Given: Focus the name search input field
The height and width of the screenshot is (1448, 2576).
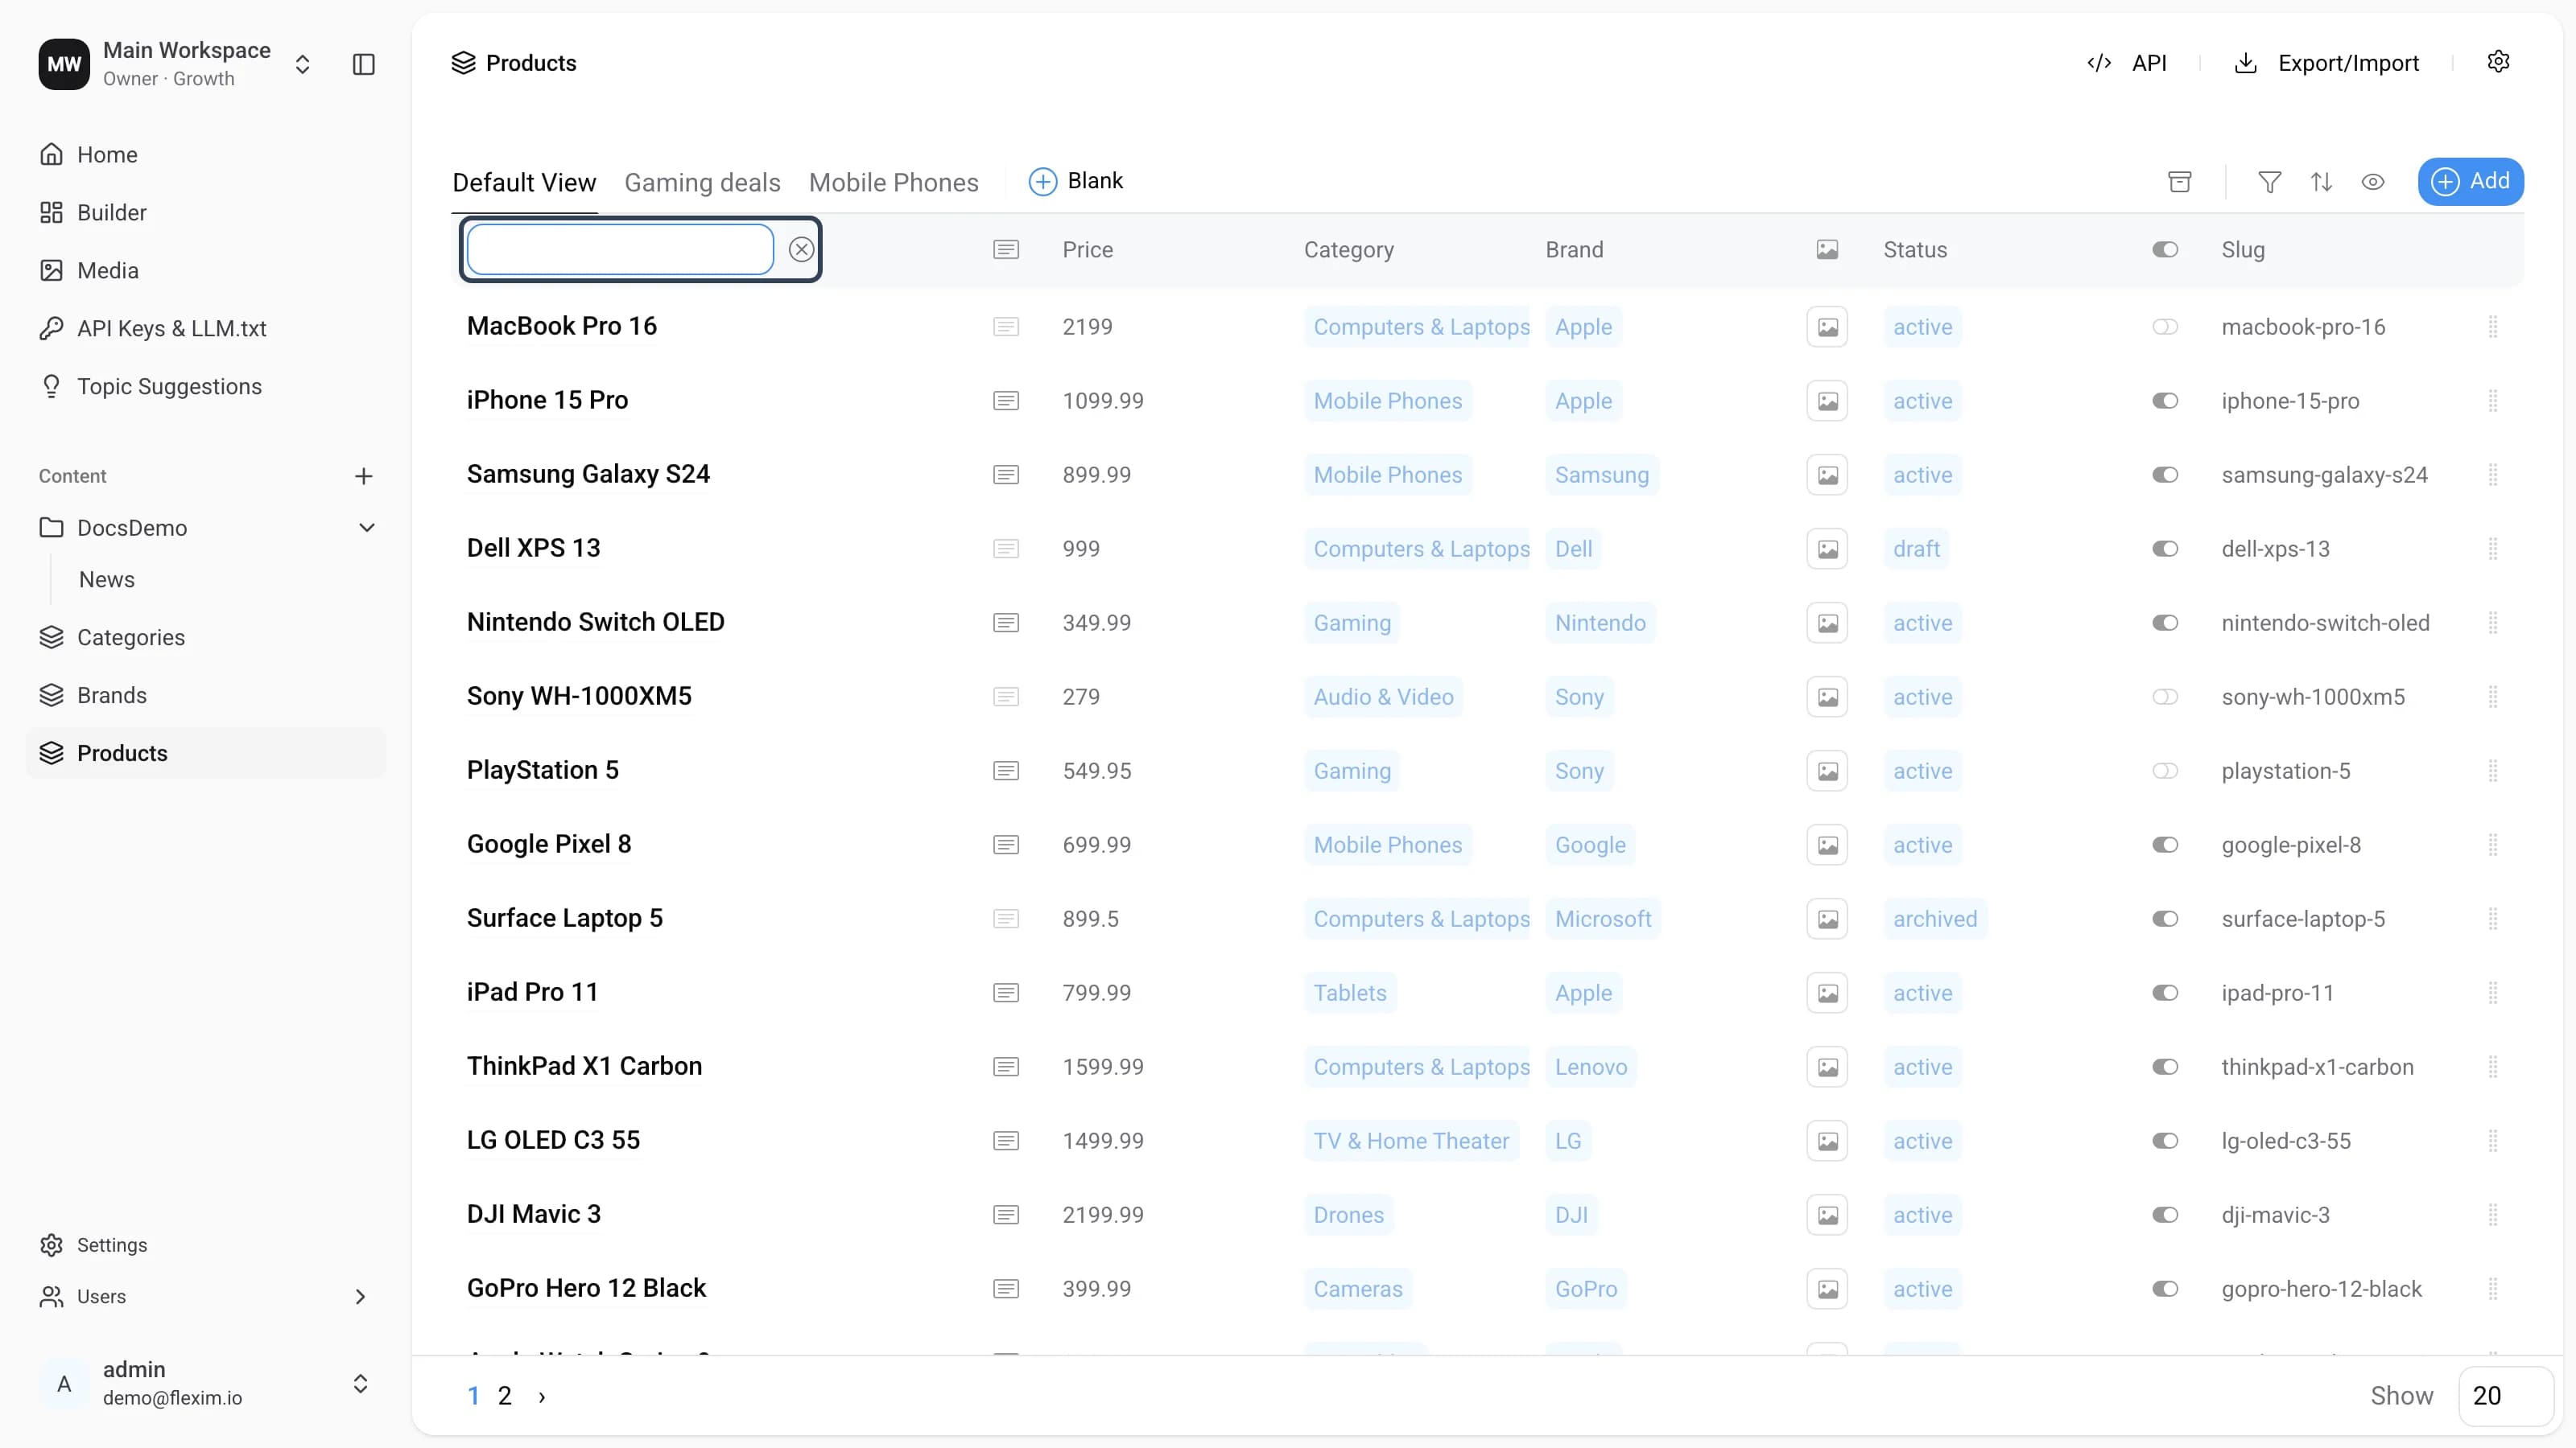Looking at the screenshot, I should pyautogui.click(x=620, y=250).
